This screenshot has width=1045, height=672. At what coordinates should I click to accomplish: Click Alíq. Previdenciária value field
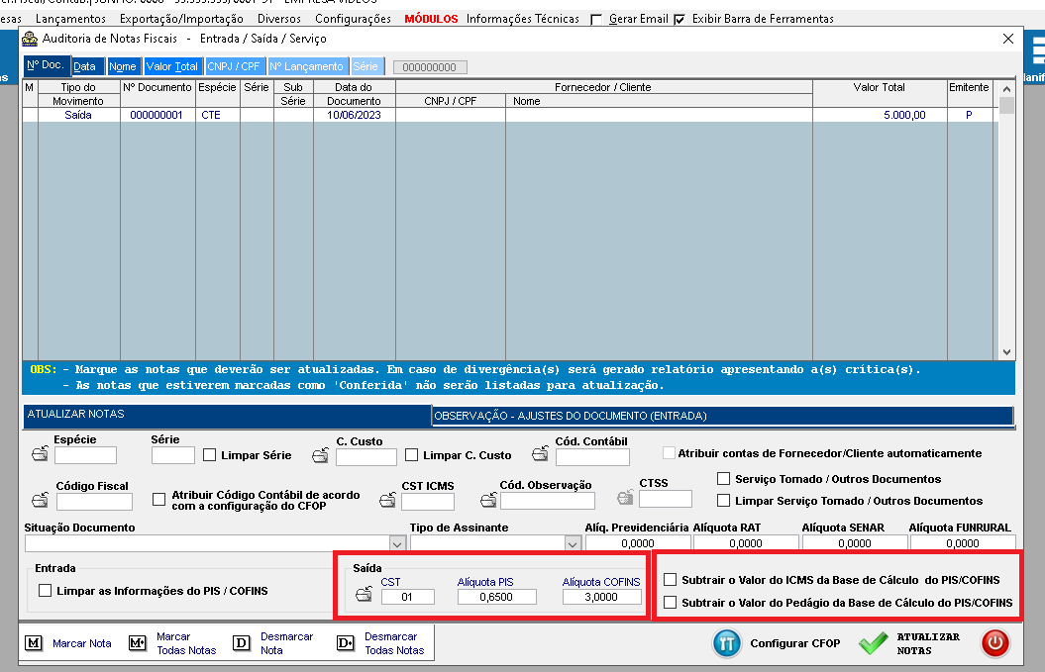point(638,542)
